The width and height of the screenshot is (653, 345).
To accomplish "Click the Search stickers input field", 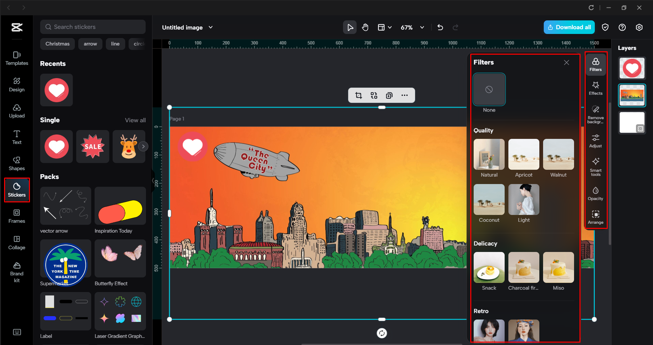I will click(x=93, y=26).
